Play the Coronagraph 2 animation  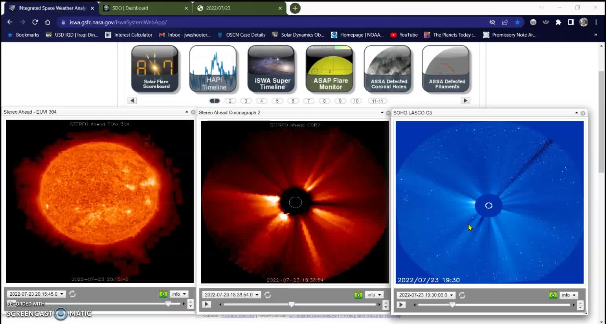point(206,304)
